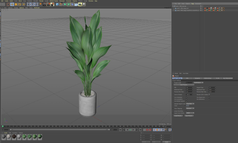
Task: Play animation forwards with green arrow
Action: click(130, 130)
